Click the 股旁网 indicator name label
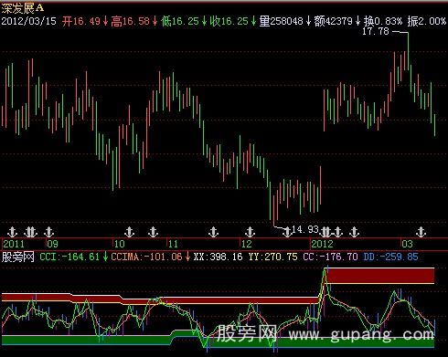 [17, 257]
